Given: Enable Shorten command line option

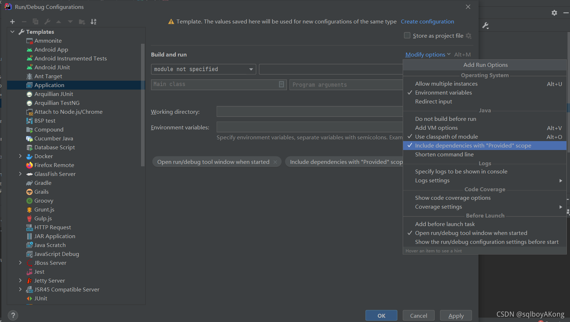Looking at the screenshot, I should pos(484,155).
